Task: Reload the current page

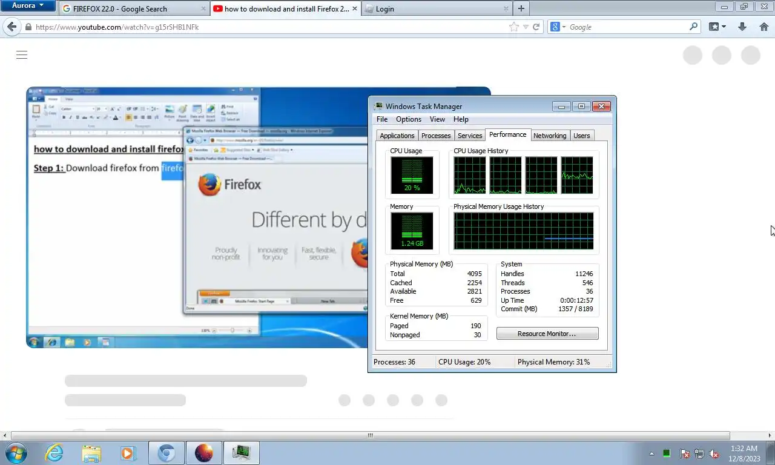Action: click(x=536, y=27)
